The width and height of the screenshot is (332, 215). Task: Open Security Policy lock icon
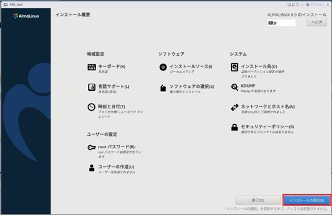click(234, 127)
